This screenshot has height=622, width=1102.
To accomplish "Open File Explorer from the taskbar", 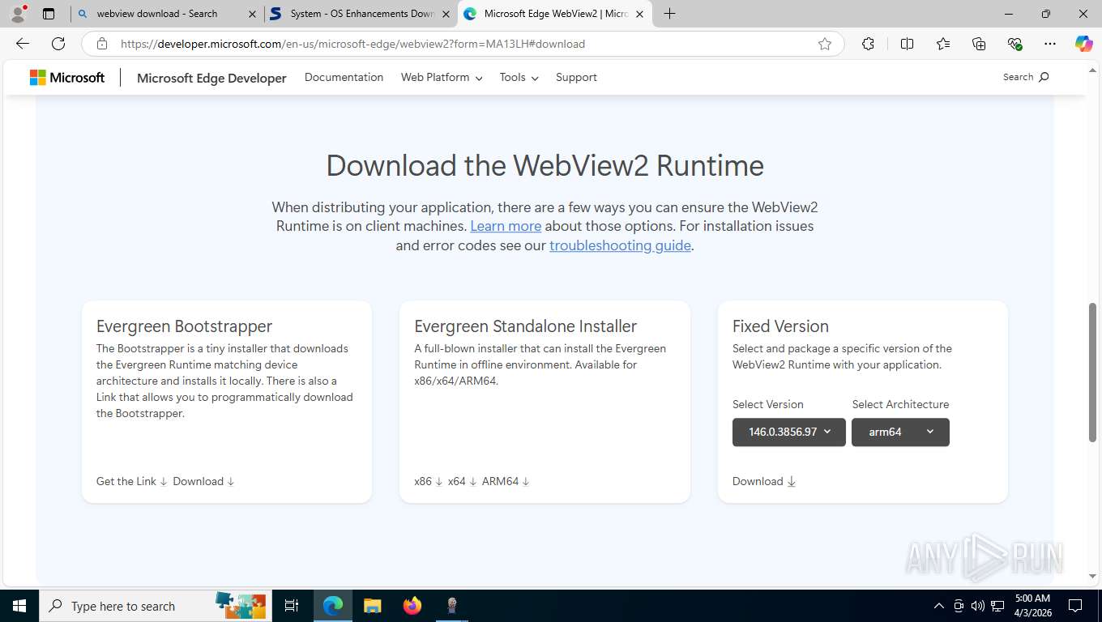I will pos(372,606).
